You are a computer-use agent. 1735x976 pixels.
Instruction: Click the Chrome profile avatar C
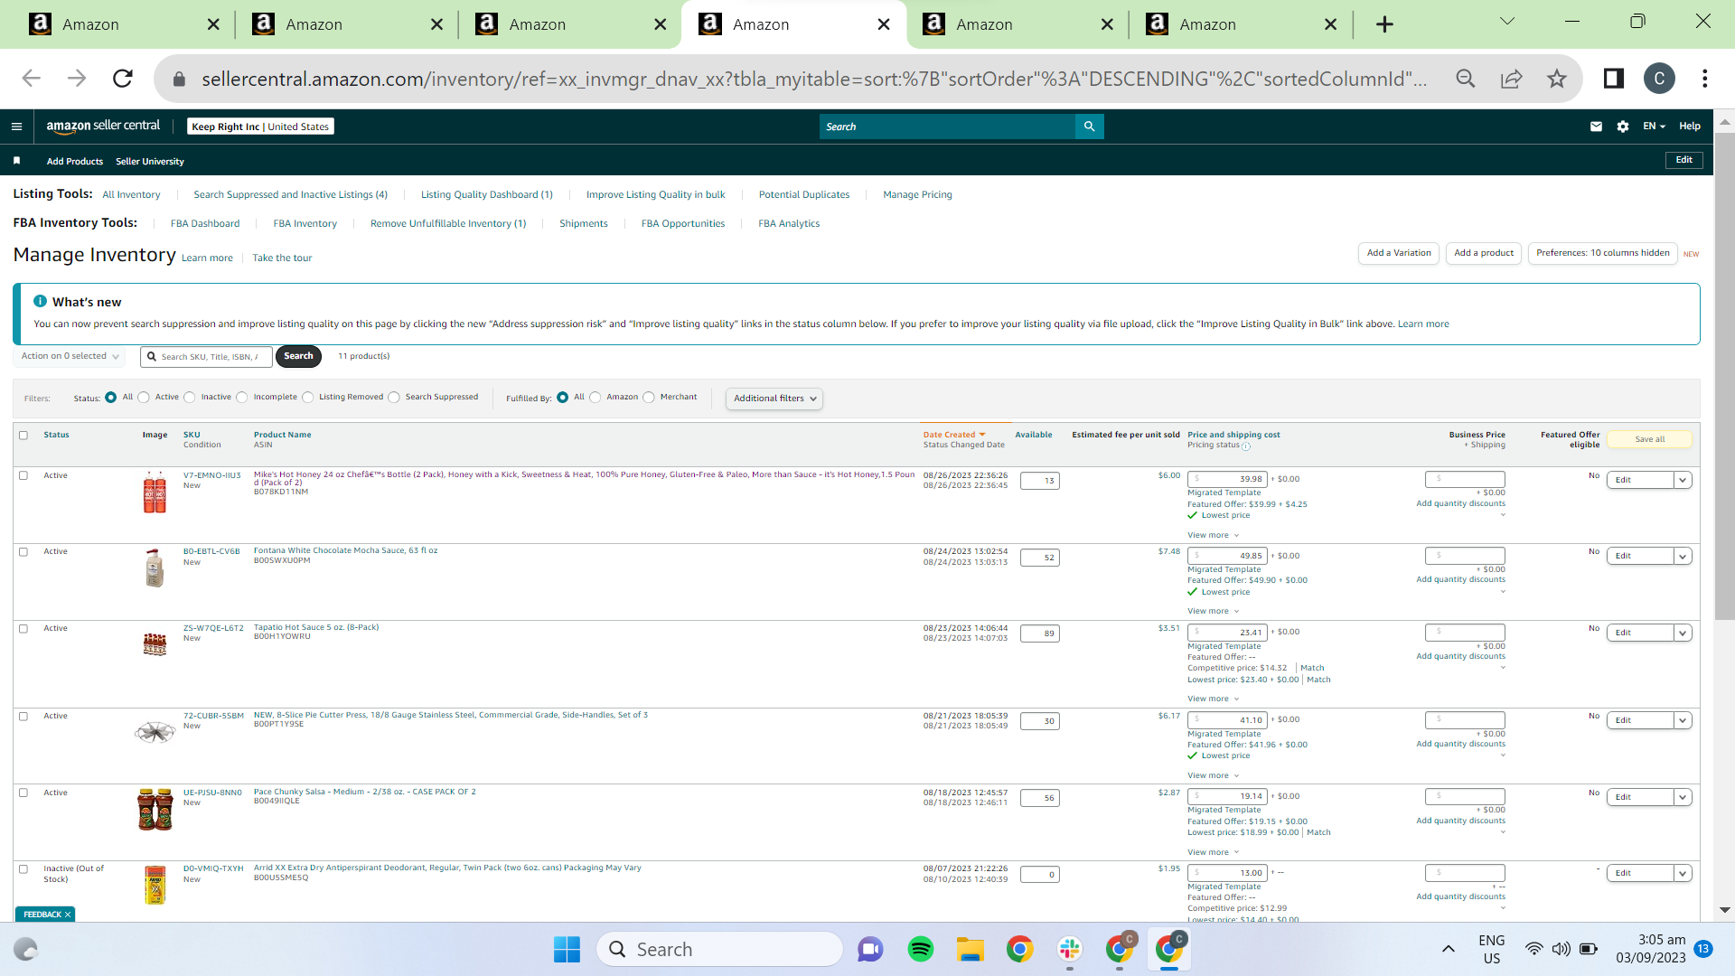pyautogui.click(x=1659, y=79)
